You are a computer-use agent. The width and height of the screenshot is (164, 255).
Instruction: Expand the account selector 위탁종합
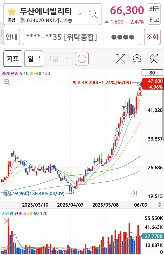click(x=63, y=37)
